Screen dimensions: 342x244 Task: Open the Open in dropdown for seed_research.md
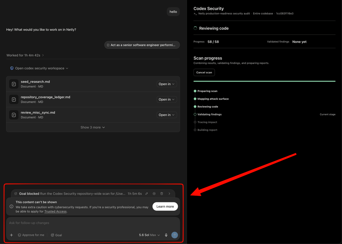[x=167, y=84]
